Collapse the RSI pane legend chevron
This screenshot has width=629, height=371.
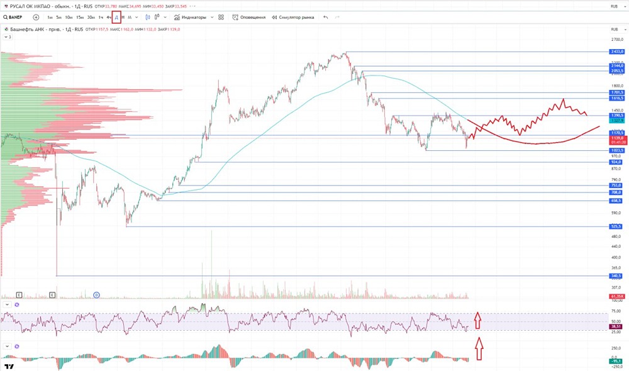[x=7, y=305]
